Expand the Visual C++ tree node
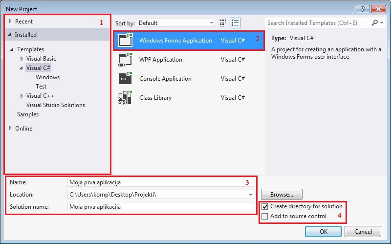The height and width of the screenshot is (244, 391). (x=22, y=96)
